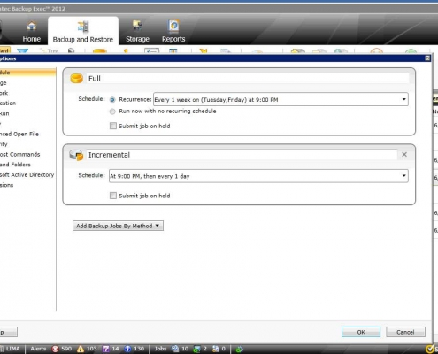Click the yellow warning alerts icon
The height and width of the screenshot is (354, 438).
point(81,349)
